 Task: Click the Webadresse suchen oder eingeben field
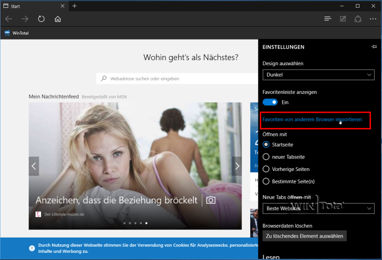tap(177, 79)
